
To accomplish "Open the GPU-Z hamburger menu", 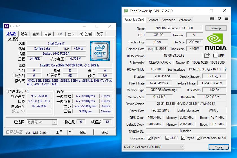I will pyautogui.click(x=226, y=19).
